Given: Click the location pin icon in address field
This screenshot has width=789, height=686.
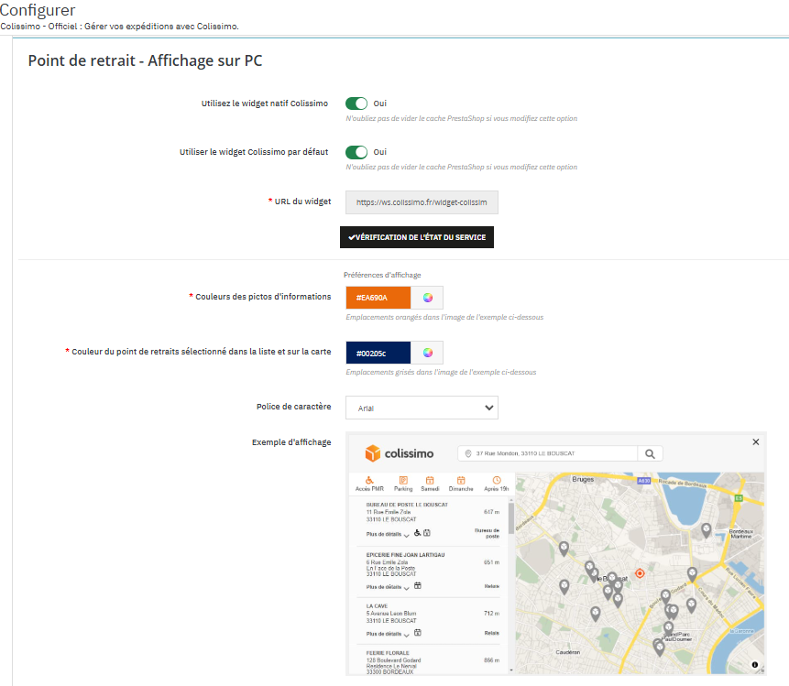Looking at the screenshot, I should (468, 453).
